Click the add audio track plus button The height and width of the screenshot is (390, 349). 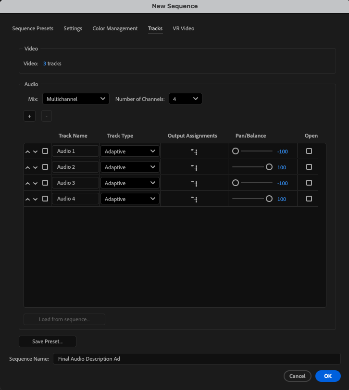(x=29, y=116)
